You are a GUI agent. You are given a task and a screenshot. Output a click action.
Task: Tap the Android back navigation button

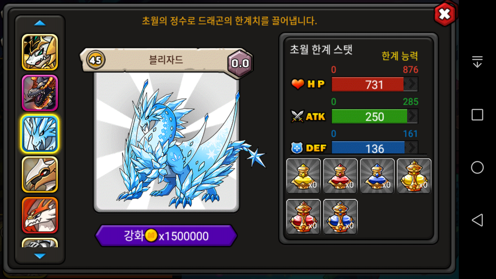477,220
